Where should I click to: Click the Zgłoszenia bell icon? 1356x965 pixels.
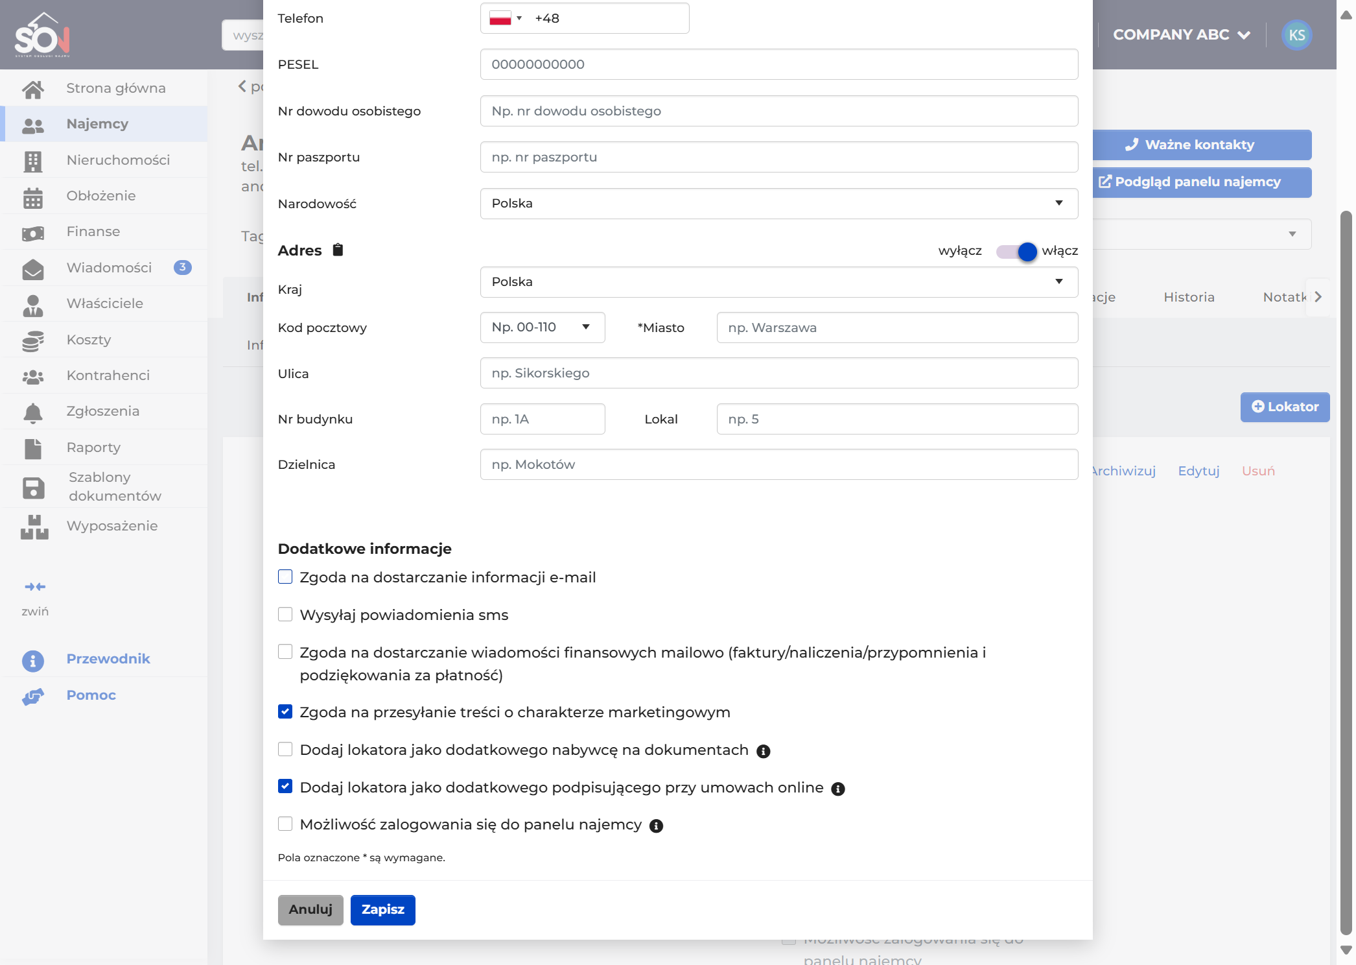click(33, 412)
